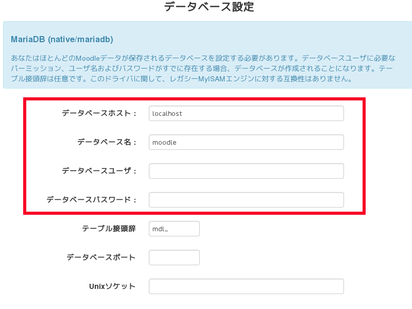This screenshot has height=309, width=412.
Task: Click the Unixソケット text field
Action: 246,286
